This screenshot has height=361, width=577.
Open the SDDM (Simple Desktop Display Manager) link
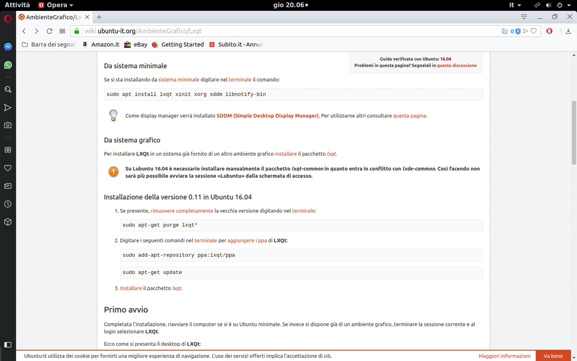(267, 116)
